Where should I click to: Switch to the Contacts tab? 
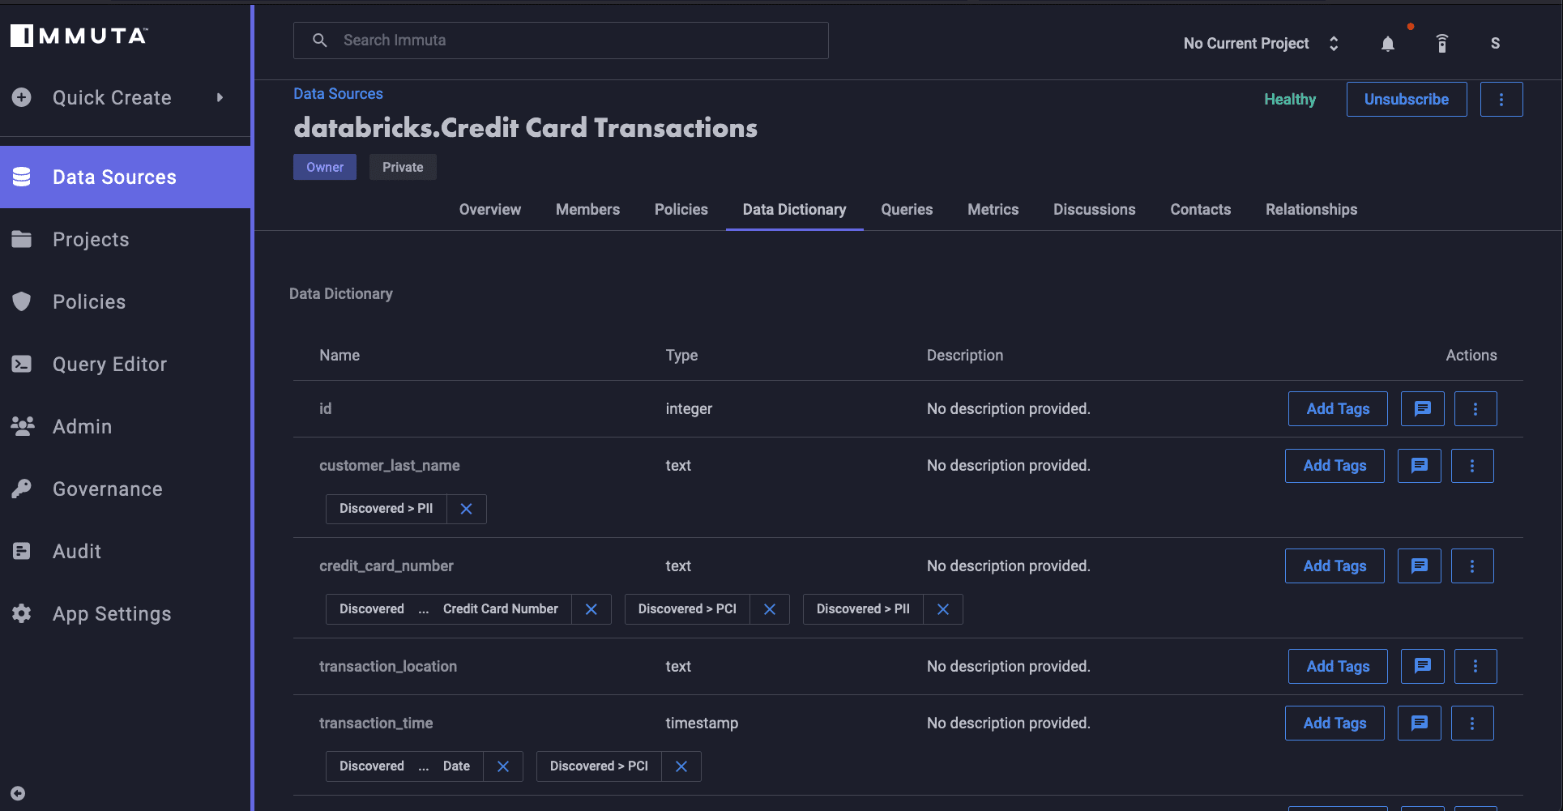click(1201, 210)
